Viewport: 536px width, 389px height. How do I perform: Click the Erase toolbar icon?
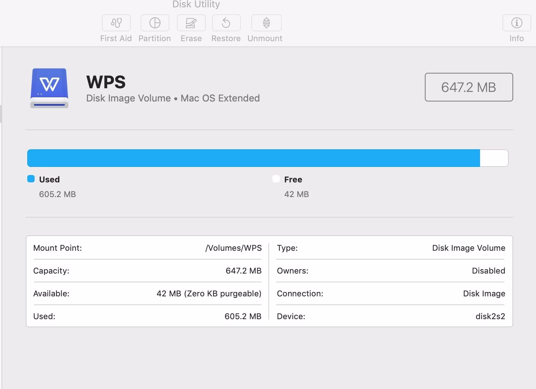click(x=191, y=23)
